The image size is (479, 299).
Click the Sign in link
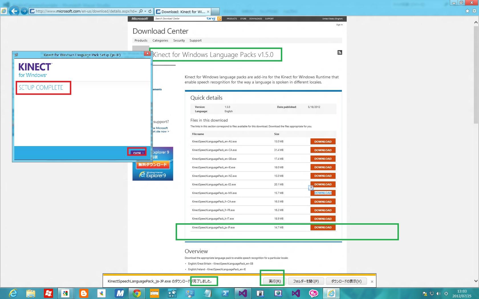[x=339, y=25]
